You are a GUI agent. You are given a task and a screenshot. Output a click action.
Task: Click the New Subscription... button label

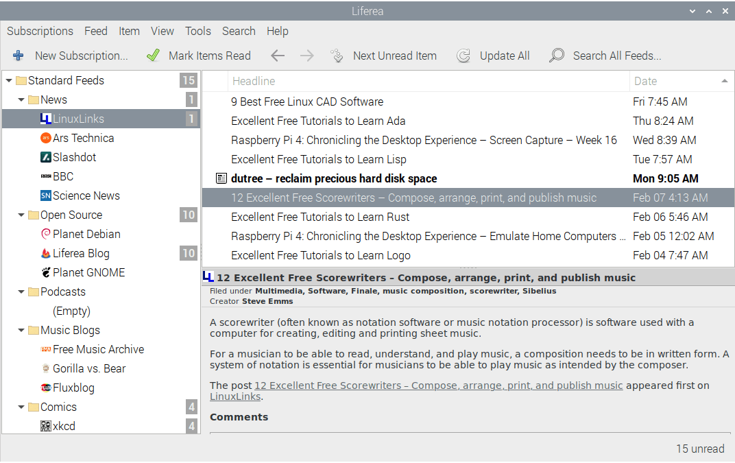coord(81,56)
